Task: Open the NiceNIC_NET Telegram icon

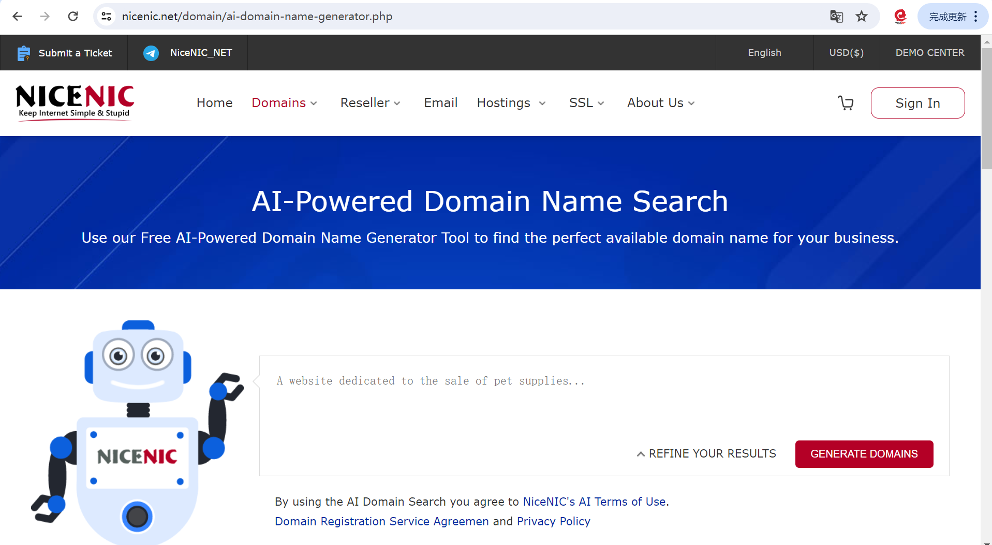Action: tap(151, 52)
